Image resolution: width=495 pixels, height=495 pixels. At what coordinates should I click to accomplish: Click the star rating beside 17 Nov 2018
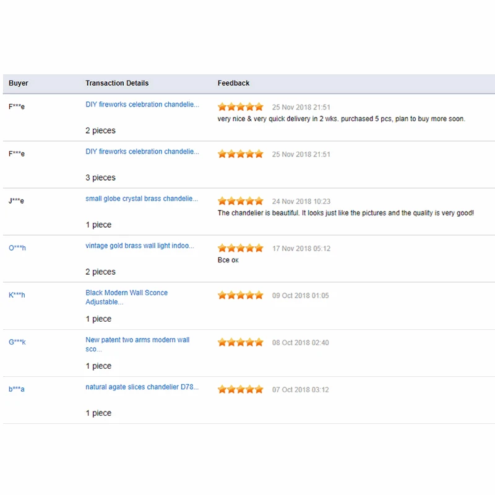click(x=240, y=247)
